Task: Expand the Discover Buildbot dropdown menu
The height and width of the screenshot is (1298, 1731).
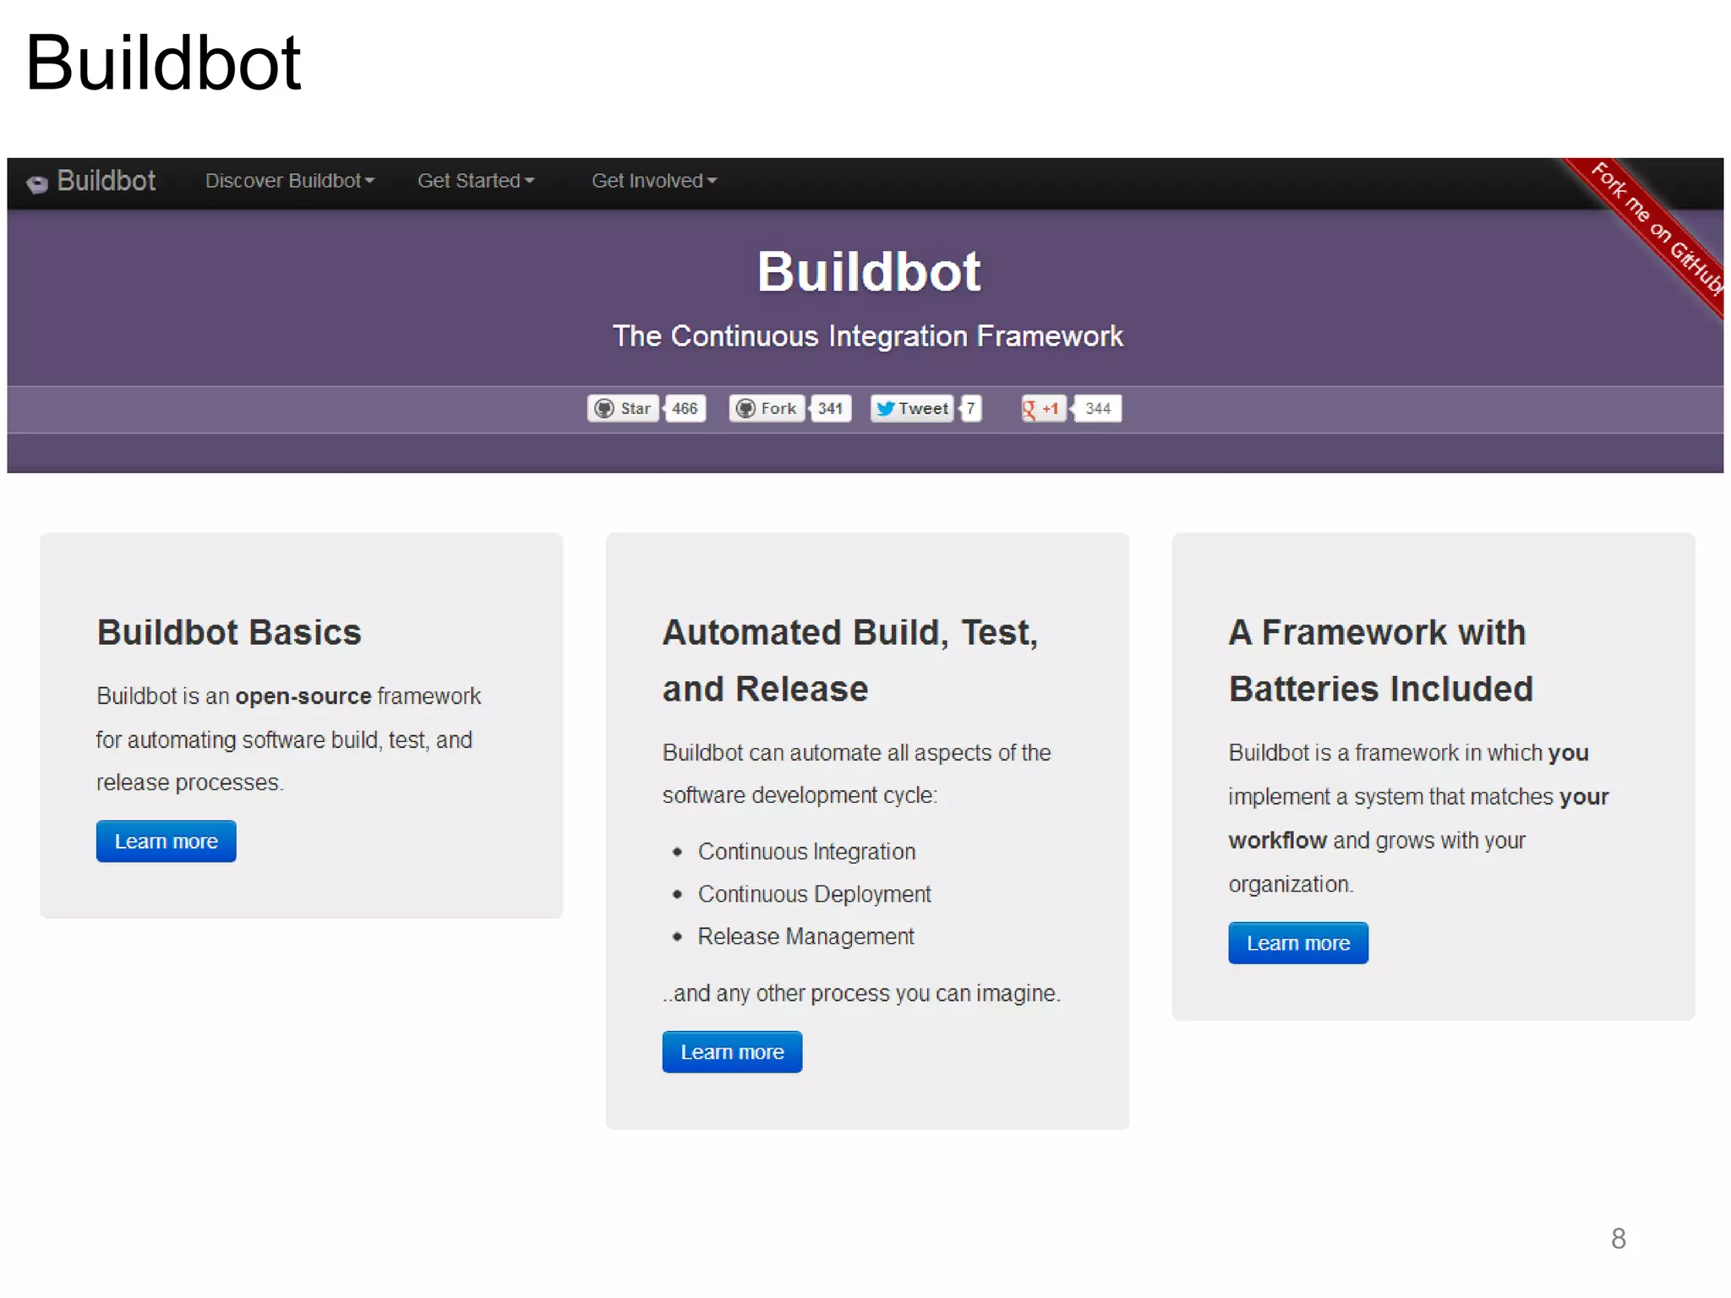Action: 290,181
